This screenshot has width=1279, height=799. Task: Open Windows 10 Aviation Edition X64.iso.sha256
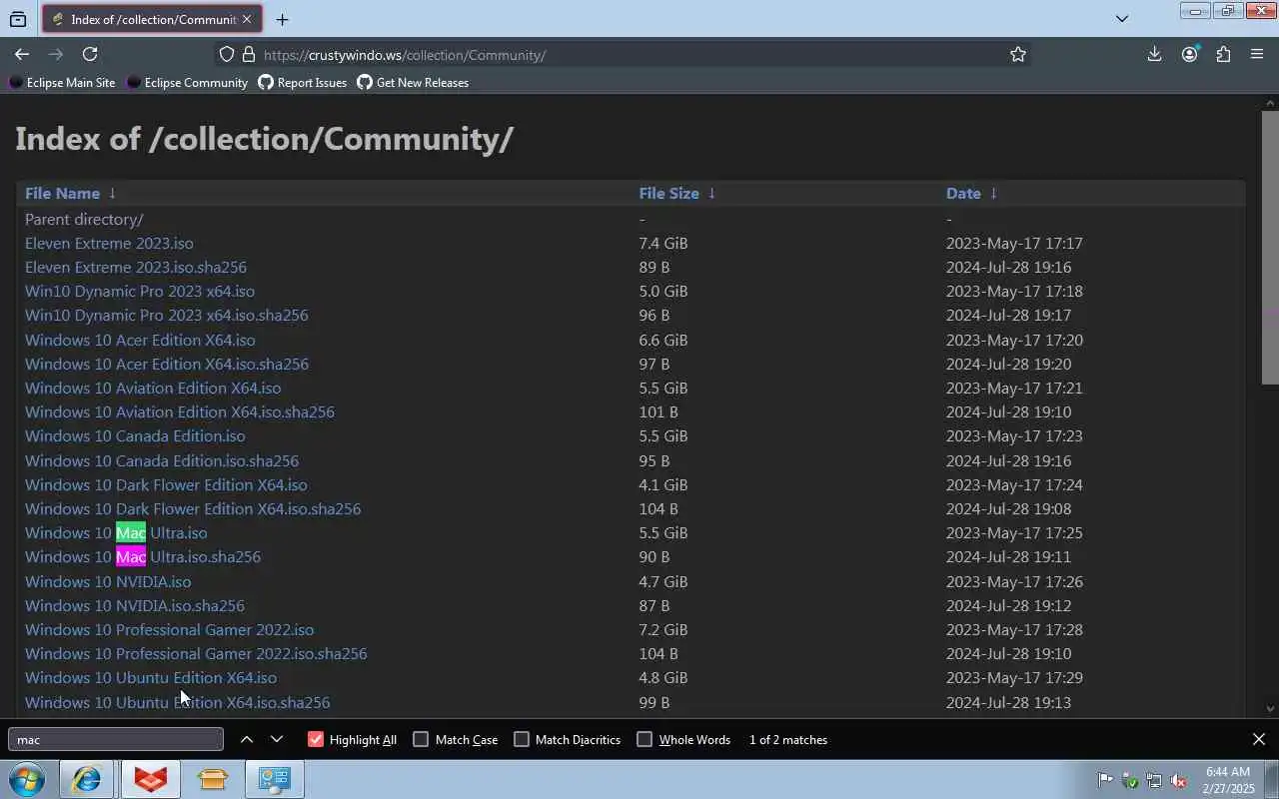click(x=180, y=411)
